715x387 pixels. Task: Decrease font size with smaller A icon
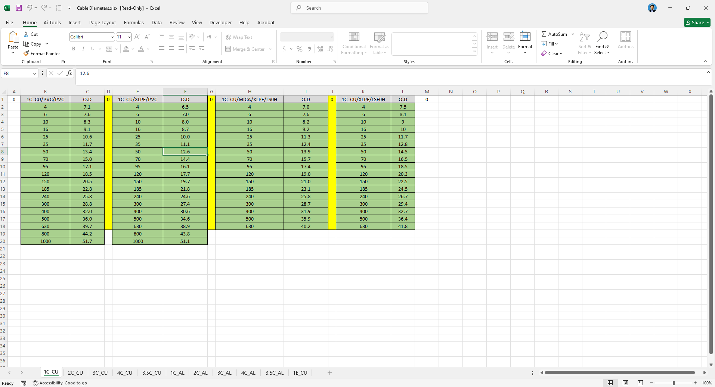click(147, 37)
